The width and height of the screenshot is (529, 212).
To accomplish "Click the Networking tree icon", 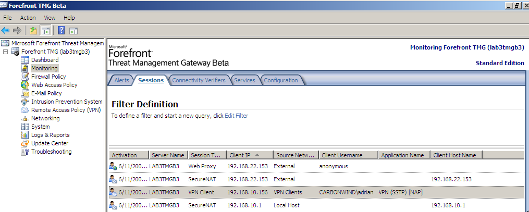I will [x=26, y=119].
